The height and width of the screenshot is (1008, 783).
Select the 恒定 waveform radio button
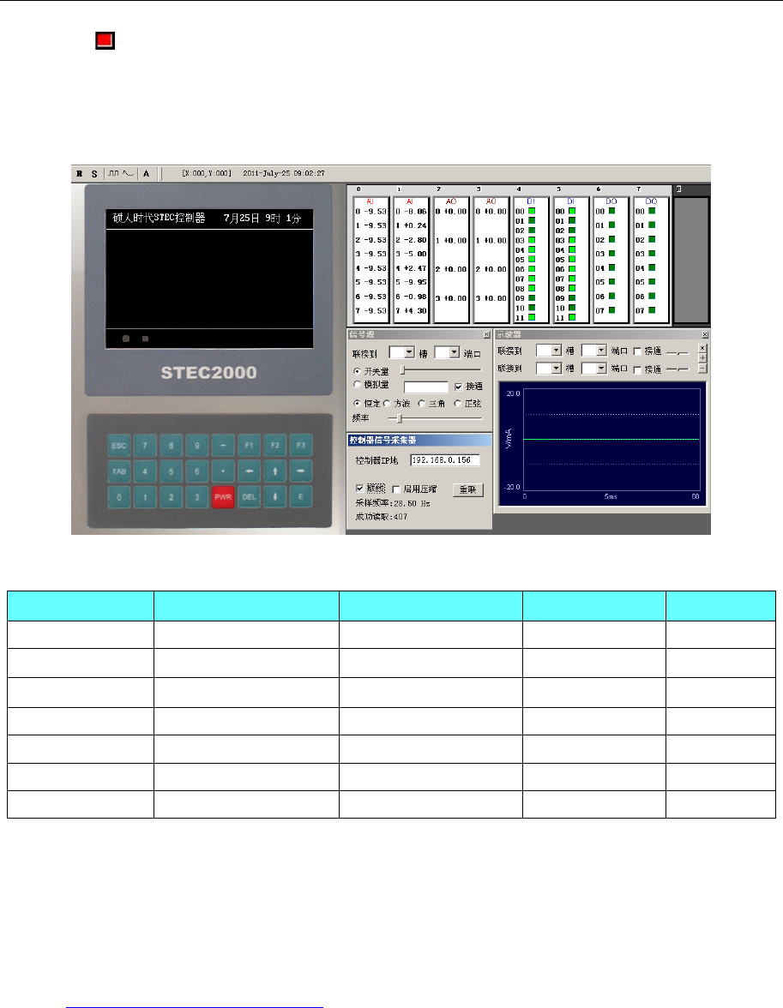[x=357, y=403]
